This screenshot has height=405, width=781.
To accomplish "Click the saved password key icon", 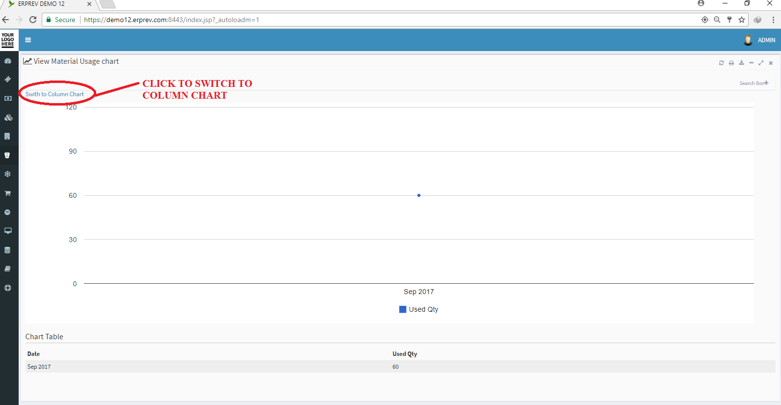I will 729,20.
